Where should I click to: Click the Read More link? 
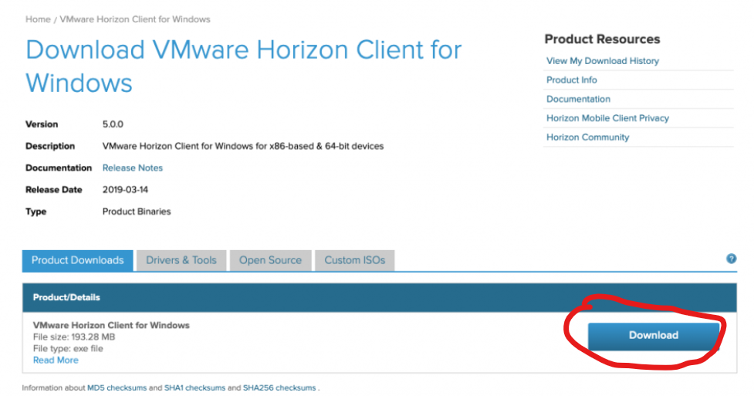(x=56, y=360)
